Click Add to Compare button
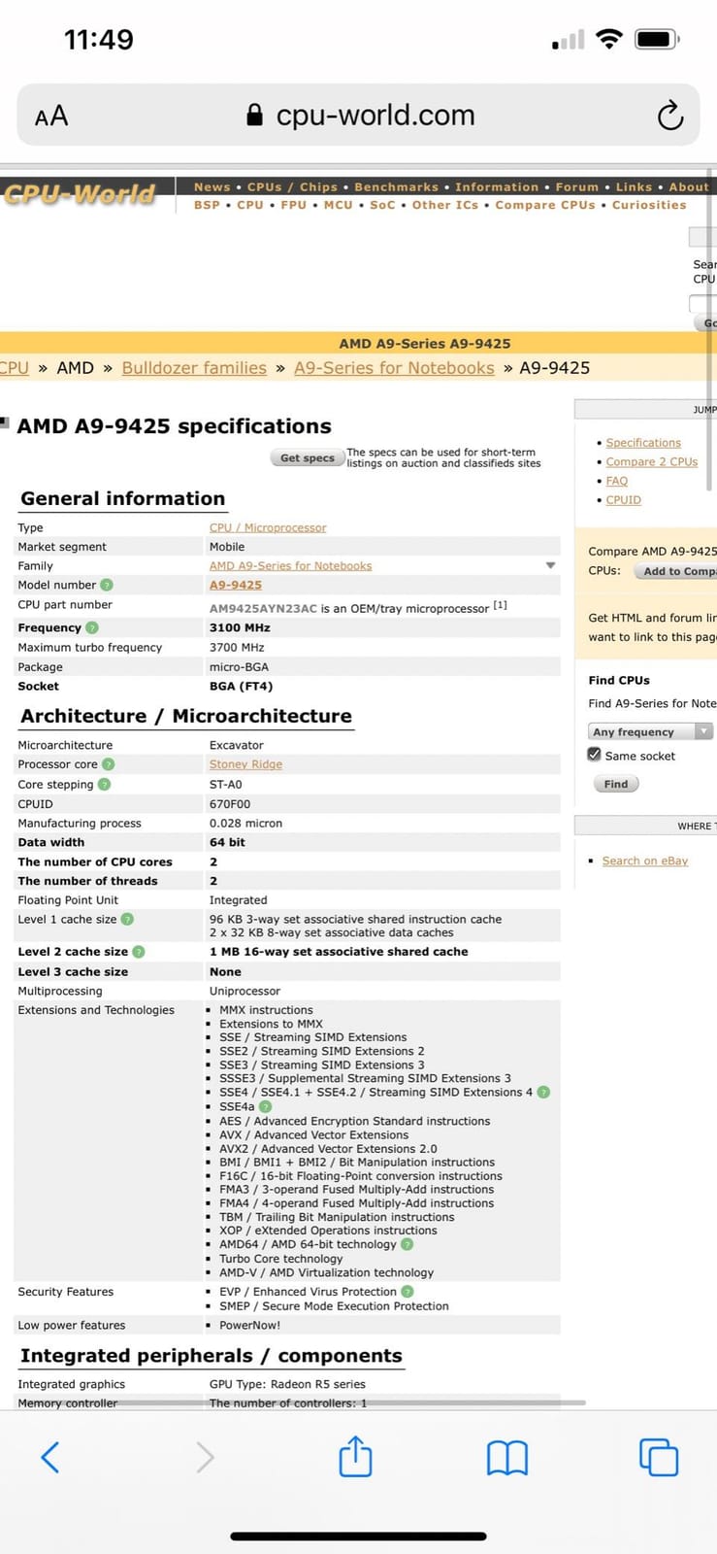The width and height of the screenshot is (717, 1554). click(675, 571)
